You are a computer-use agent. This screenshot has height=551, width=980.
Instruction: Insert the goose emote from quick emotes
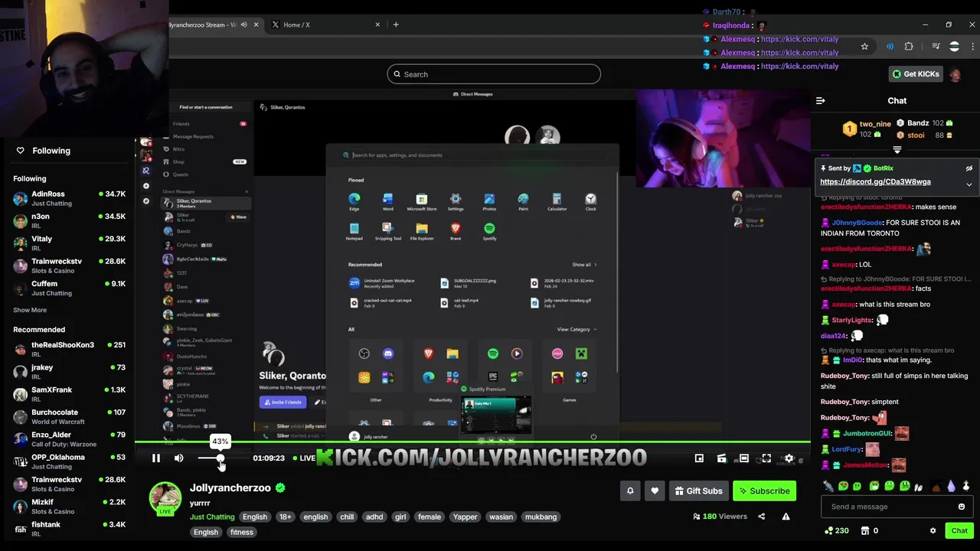click(x=966, y=486)
